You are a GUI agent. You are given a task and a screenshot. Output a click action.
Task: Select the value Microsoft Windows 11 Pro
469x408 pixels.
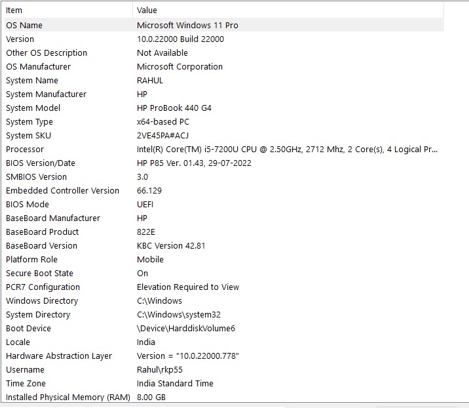point(187,25)
